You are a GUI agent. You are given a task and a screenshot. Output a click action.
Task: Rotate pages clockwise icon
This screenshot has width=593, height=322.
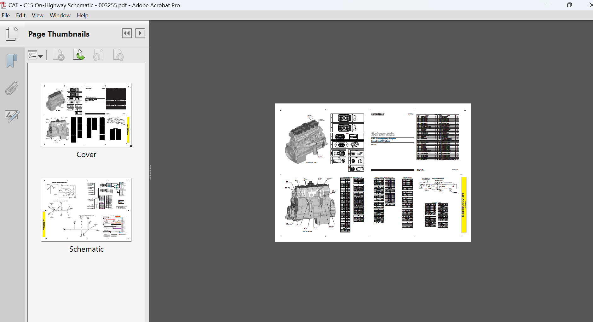click(x=118, y=55)
